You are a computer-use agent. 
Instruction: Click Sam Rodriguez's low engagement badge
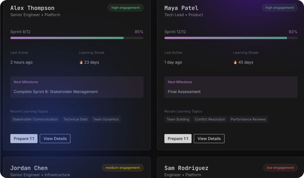click(x=280, y=168)
